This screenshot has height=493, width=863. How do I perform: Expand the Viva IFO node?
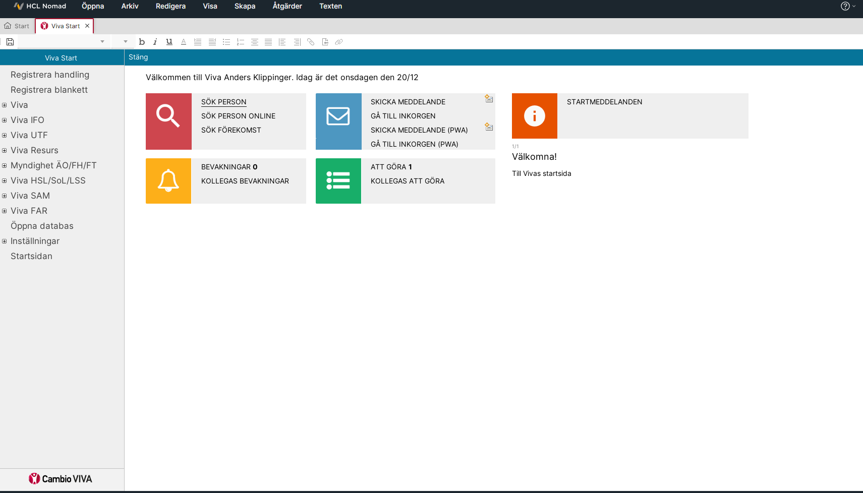click(5, 120)
